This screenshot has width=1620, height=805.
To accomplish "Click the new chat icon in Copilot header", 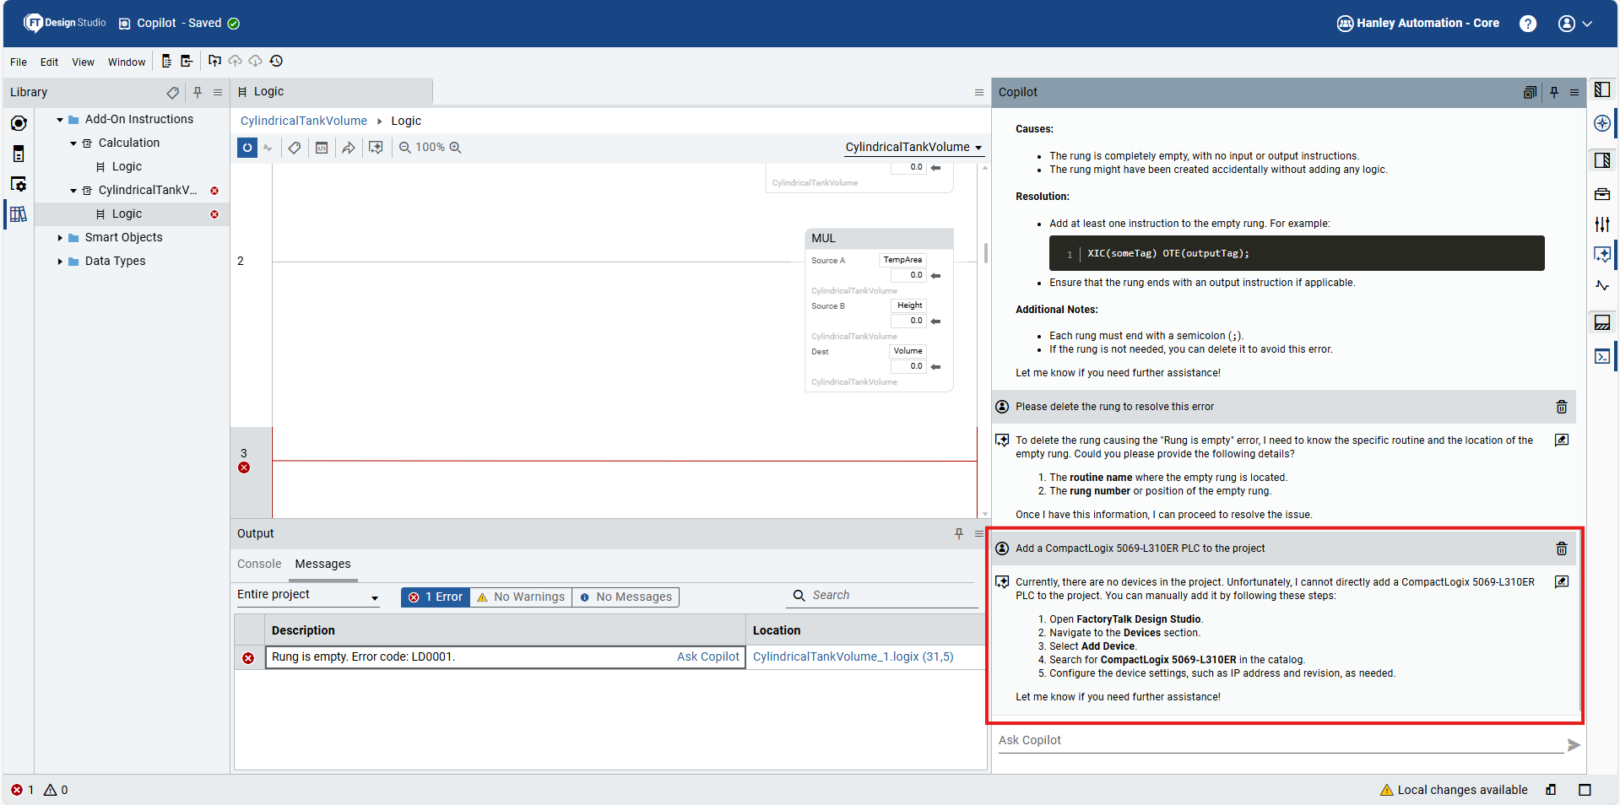I will click(x=1530, y=92).
